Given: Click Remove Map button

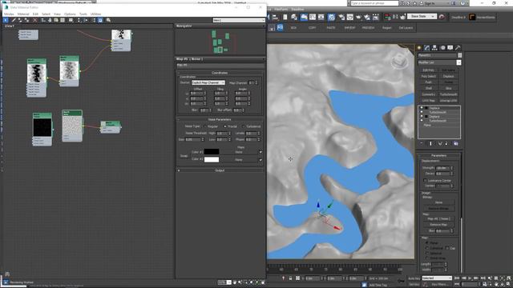Looking at the screenshot, I should coord(438,225).
